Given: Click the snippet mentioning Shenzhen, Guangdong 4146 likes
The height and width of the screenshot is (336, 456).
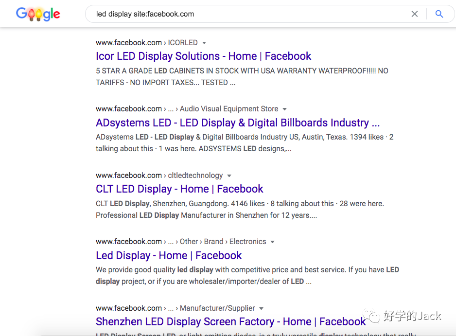Looking at the screenshot, I should 240,210.
